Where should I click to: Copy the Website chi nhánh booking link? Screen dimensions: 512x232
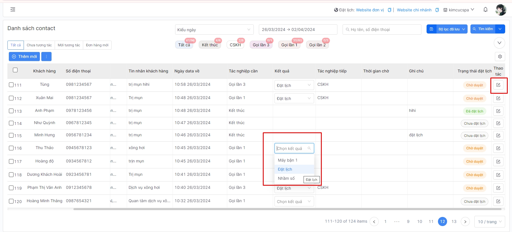(437, 10)
